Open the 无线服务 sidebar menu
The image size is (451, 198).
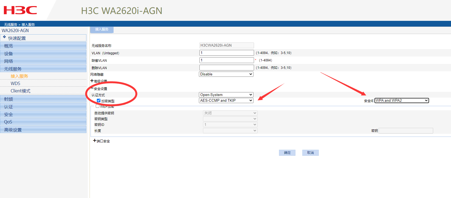pyautogui.click(x=13, y=69)
